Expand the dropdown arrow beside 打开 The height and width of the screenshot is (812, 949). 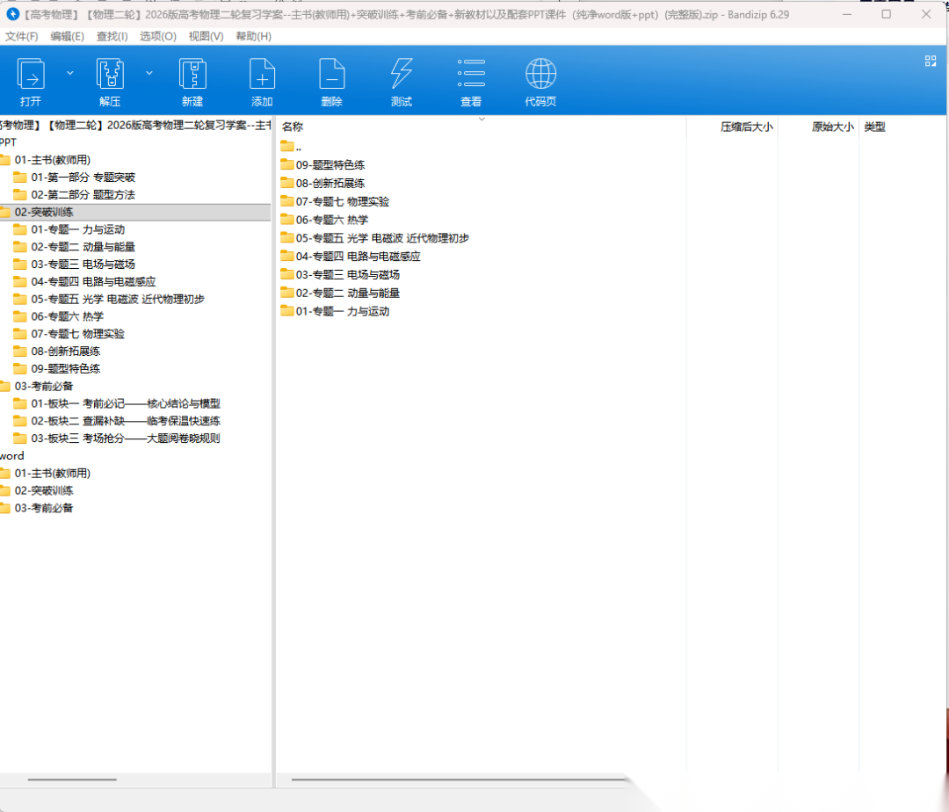(x=70, y=73)
